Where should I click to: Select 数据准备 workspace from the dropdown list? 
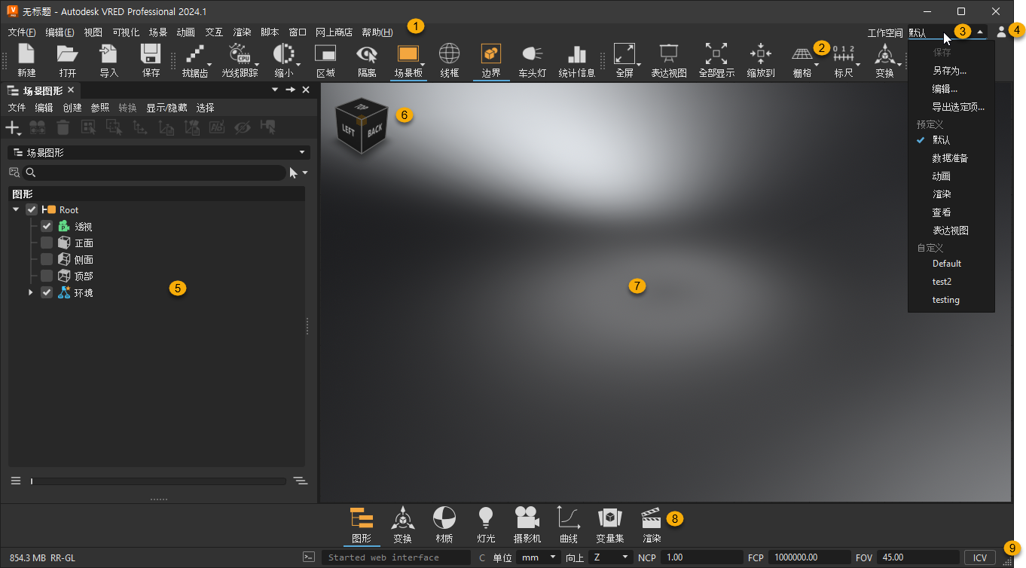tap(951, 157)
